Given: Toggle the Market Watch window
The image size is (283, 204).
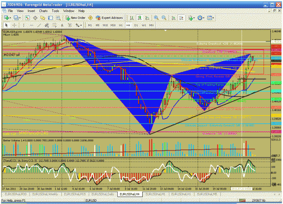Looking at the screenshot, I should point(27,18).
